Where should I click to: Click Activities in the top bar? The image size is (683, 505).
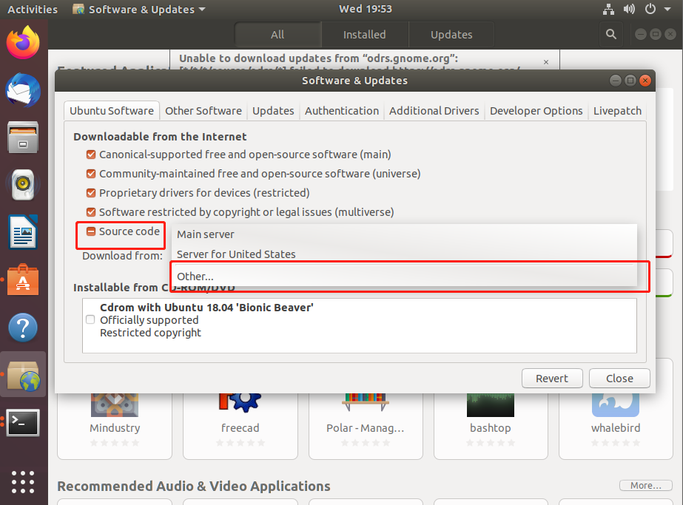(x=33, y=9)
